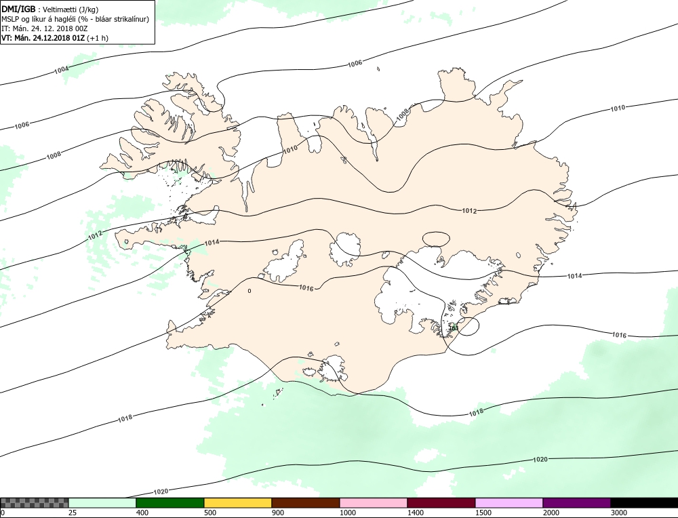Click the "400" tick label on colorbar
Viewport: 678px width, 518px height.
[142, 513]
